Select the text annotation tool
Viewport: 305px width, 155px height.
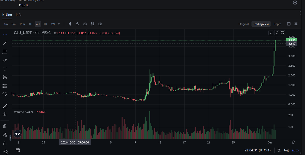click(5, 69)
